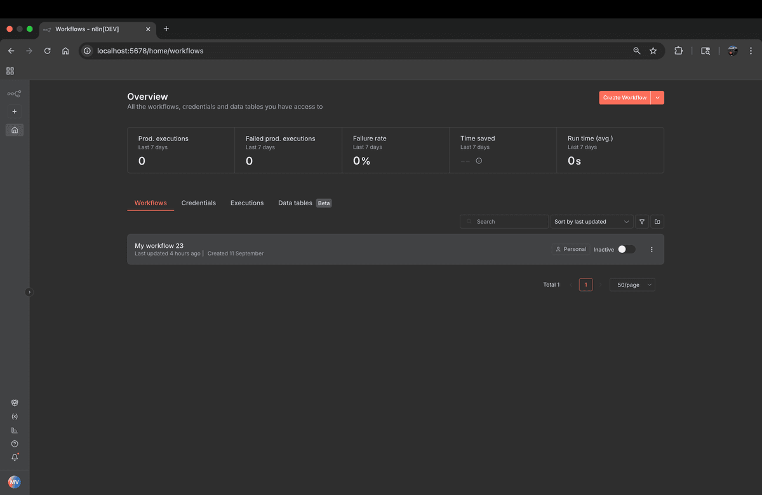
Task: Switch to the Credentials tab
Action: 199,203
